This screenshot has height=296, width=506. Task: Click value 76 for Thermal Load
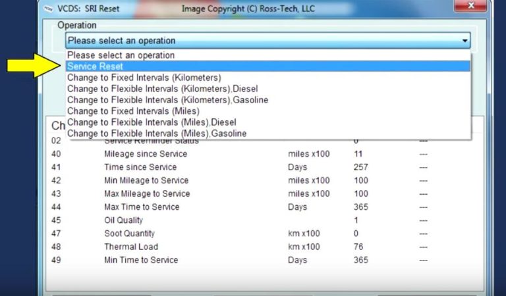tap(358, 247)
